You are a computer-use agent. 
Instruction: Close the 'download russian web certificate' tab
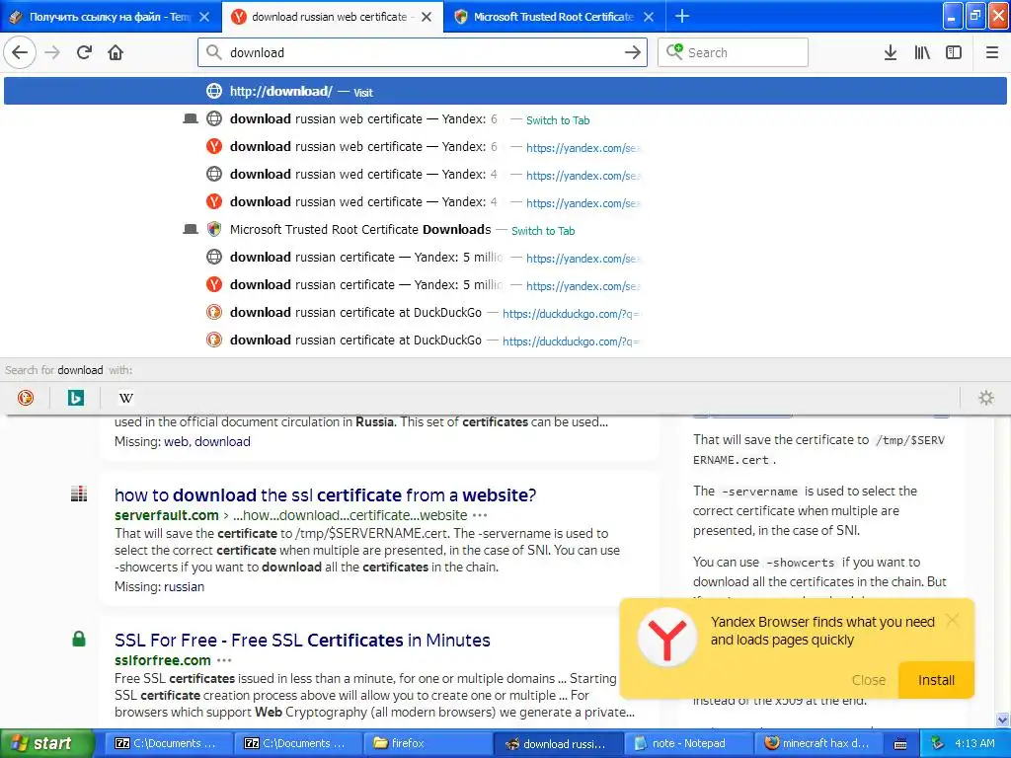pos(427,17)
